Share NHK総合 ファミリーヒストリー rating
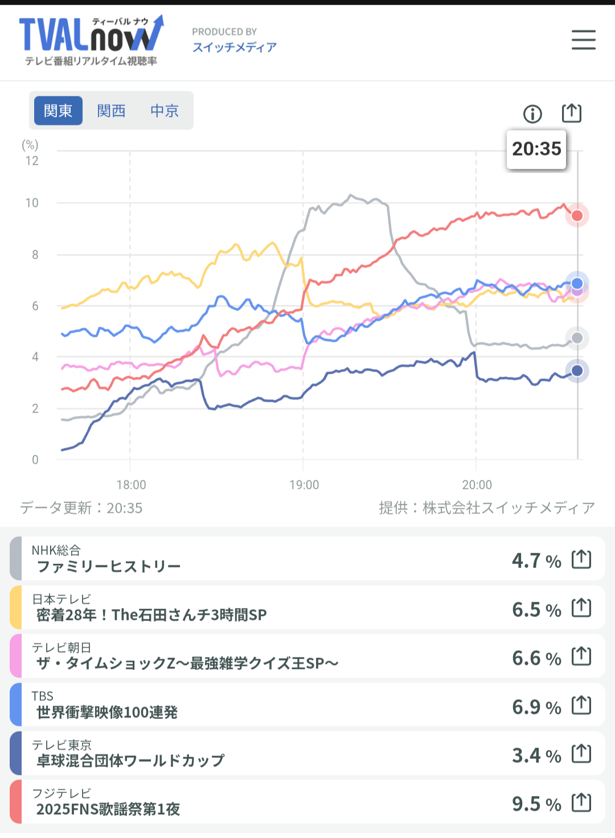Screen dimensions: 615x838 tap(581, 559)
